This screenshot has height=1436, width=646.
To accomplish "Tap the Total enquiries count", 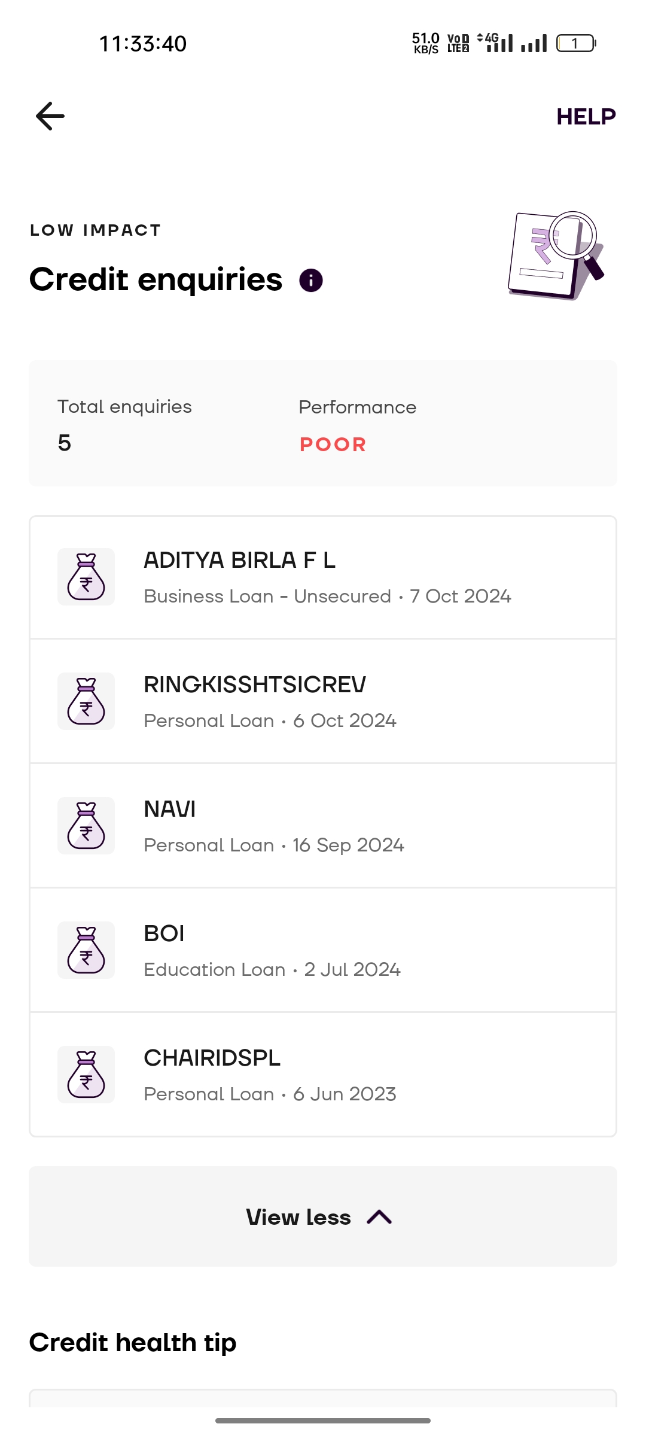I will [x=65, y=443].
